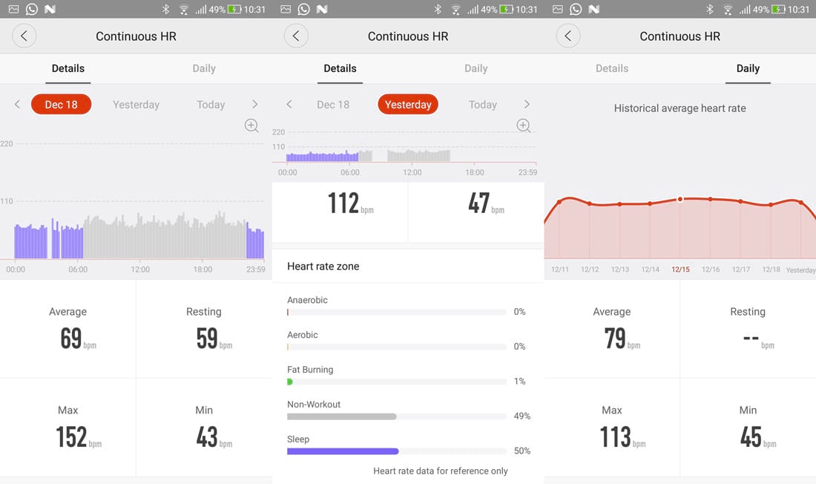Select the red Dec 18 date pill
Screen dimensions: 816x484
point(62,104)
